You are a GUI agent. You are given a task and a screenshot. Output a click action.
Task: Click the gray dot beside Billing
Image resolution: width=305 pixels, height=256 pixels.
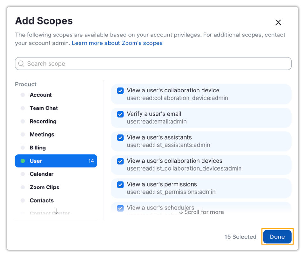pos(23,148)
